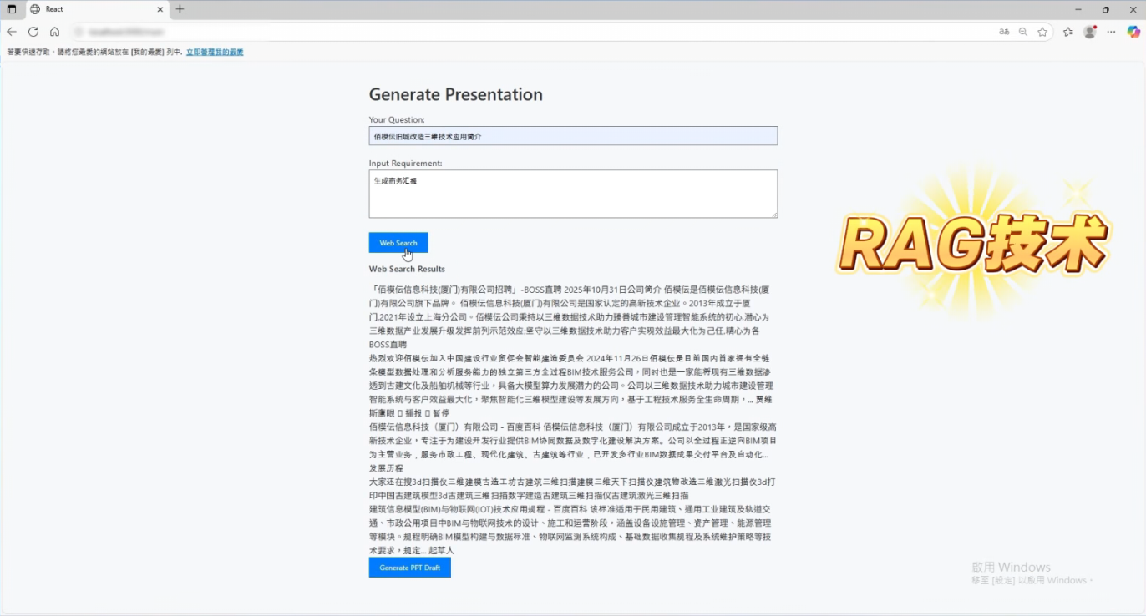Launch Copilot from the toolbar

click(x=1133, y=32)
